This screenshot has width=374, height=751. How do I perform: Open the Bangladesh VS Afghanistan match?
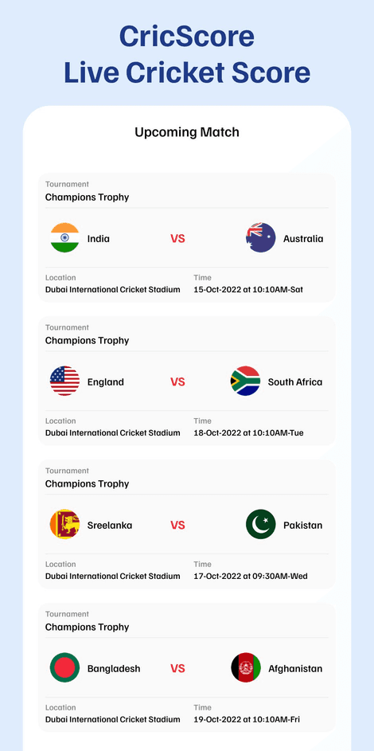186,667
